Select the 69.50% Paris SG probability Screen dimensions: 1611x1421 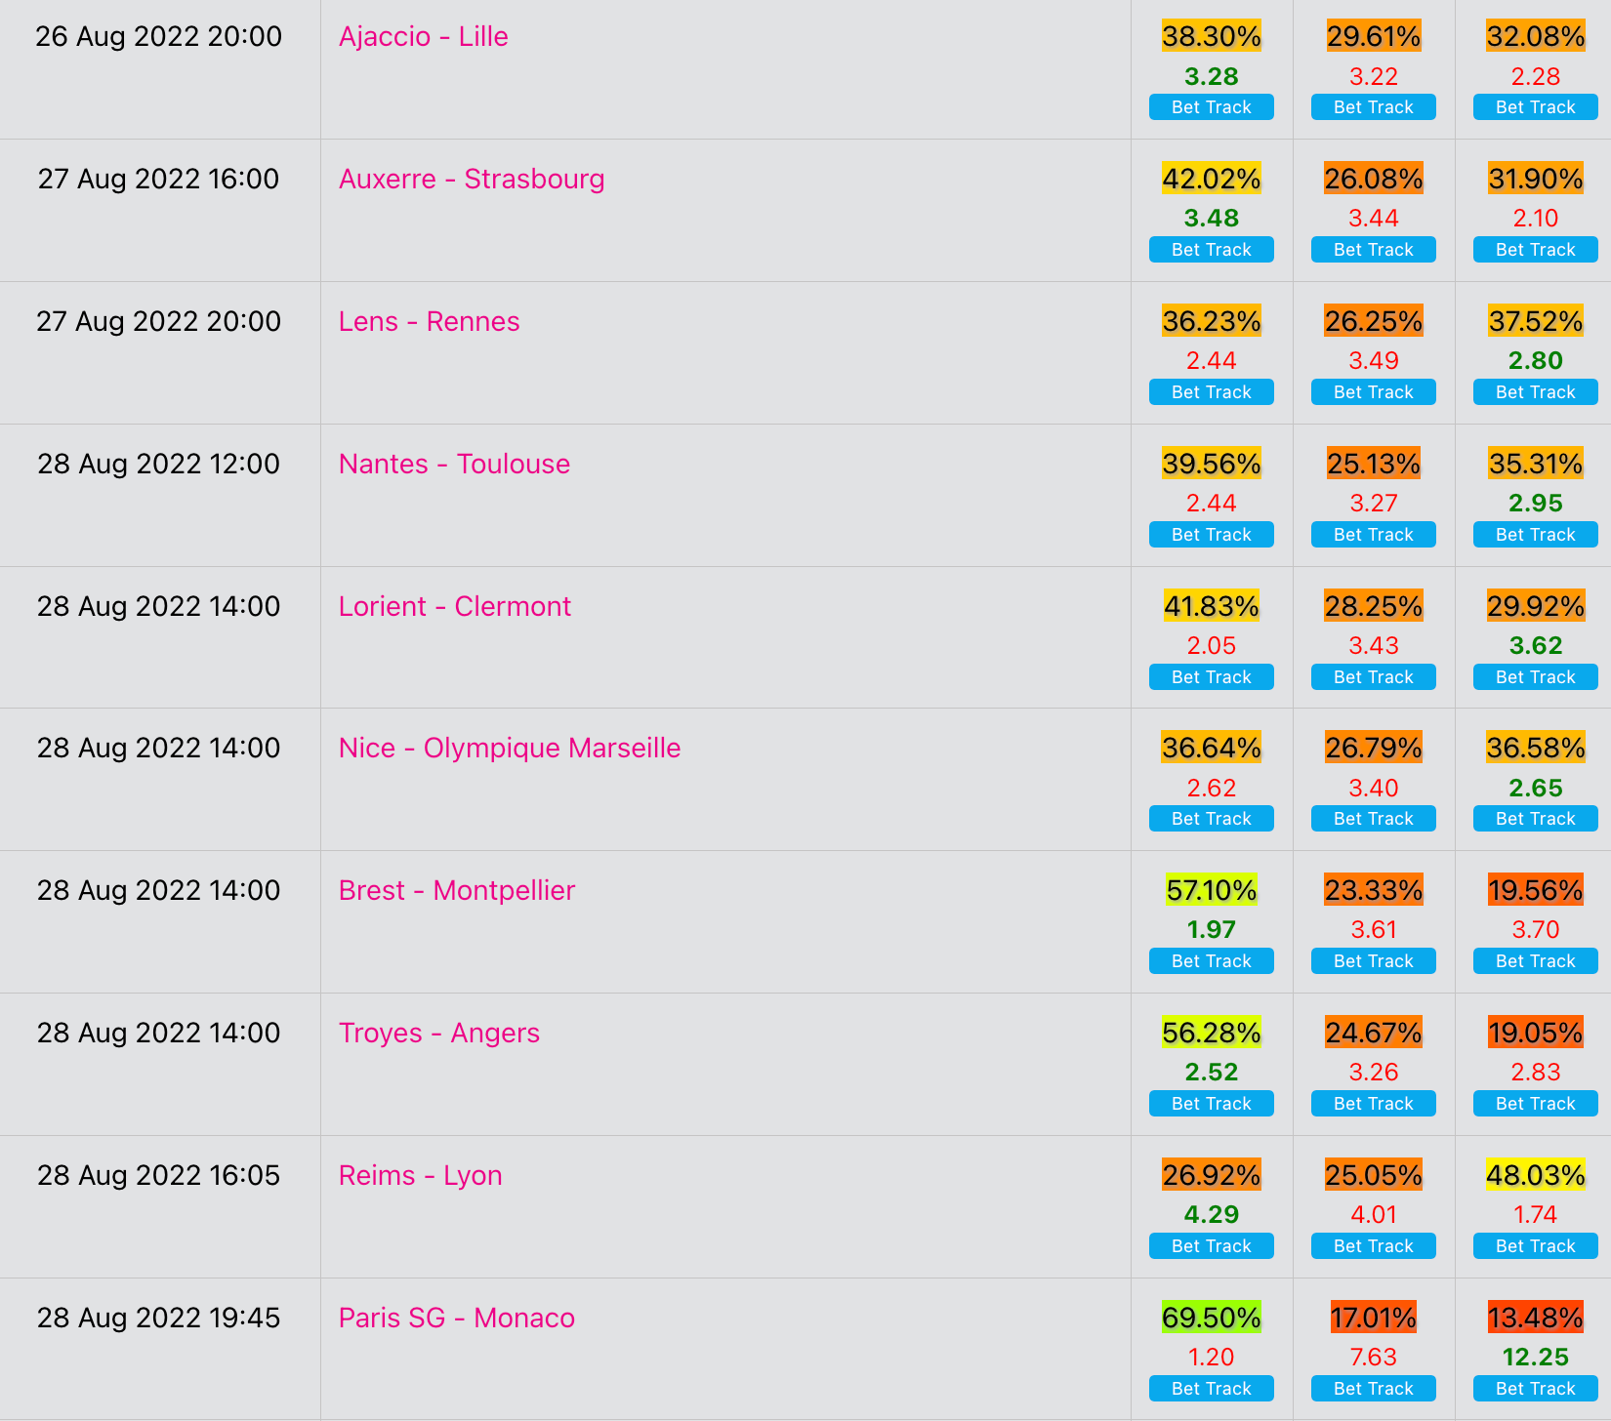point(1212,1318)
